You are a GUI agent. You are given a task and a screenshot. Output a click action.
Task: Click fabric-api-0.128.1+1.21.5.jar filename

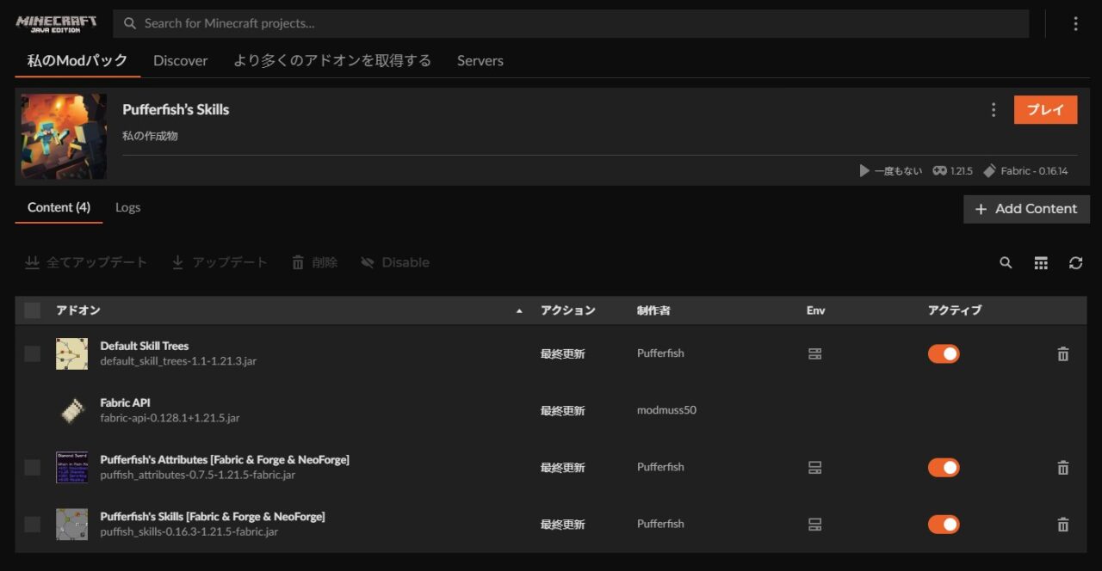click(x=170, y=418)
